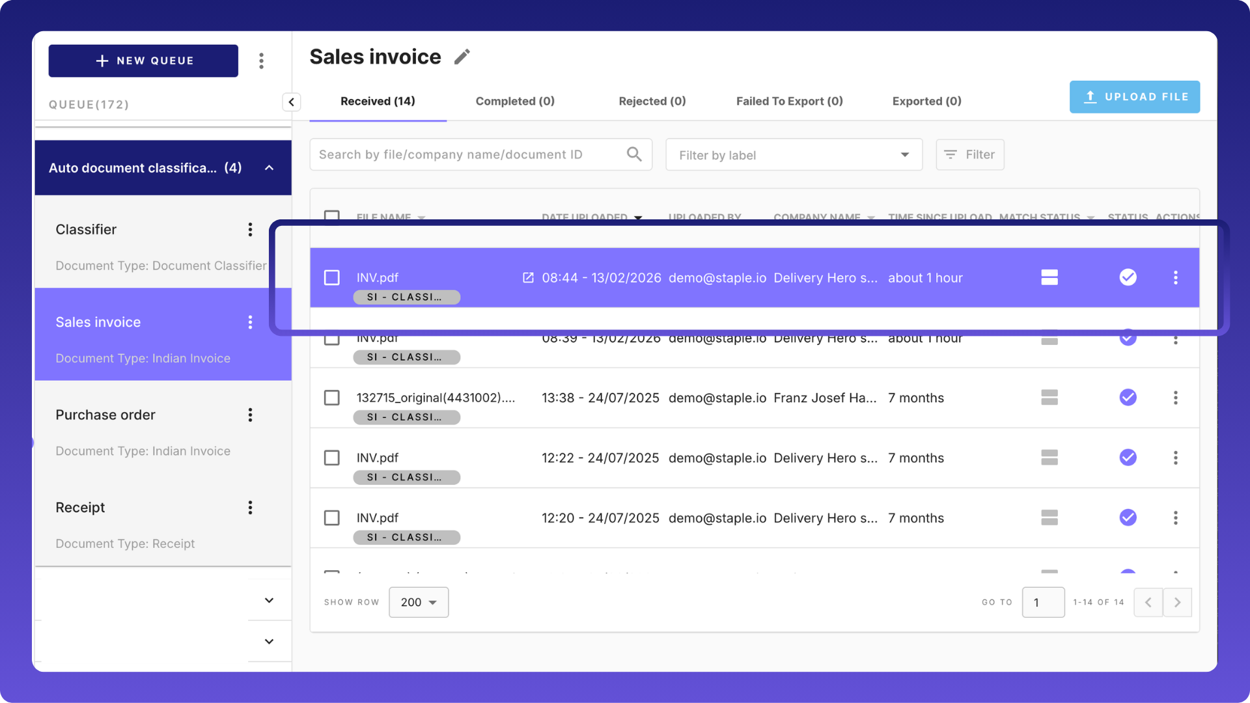Image resolution: width=1250 pixels, height=703 pixels.
Task: Click match status icon for 12:22 INV.pdf
Action: [1049, 458]
